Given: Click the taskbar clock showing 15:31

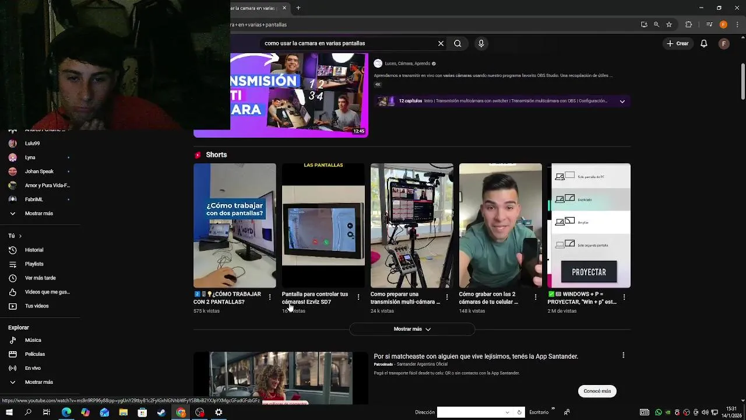Looking at the screenshot, I should click(x=731, y=412).
